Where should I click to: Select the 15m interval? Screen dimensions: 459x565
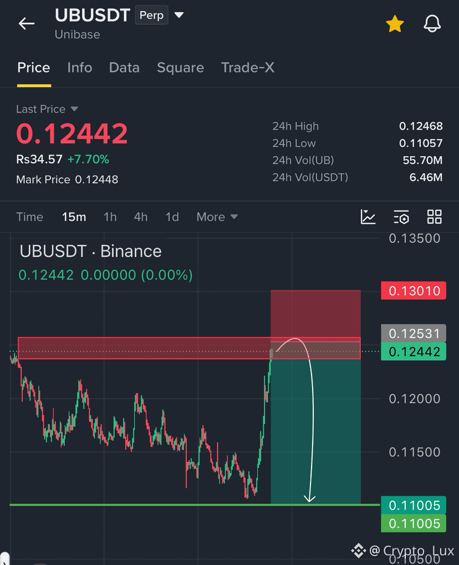[74, 217]
